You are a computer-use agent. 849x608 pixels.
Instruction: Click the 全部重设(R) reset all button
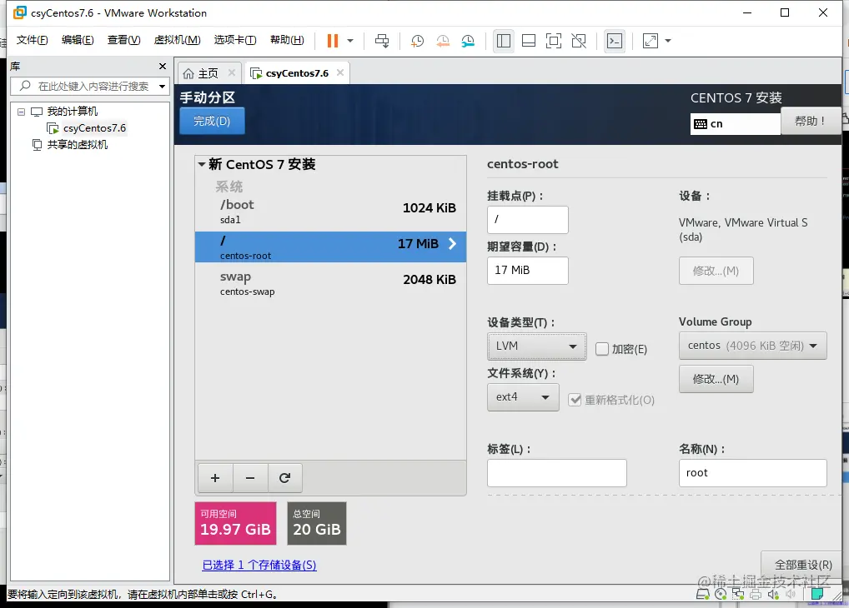[x=802, y=565]
